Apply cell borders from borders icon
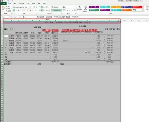 tap(23, 10)
